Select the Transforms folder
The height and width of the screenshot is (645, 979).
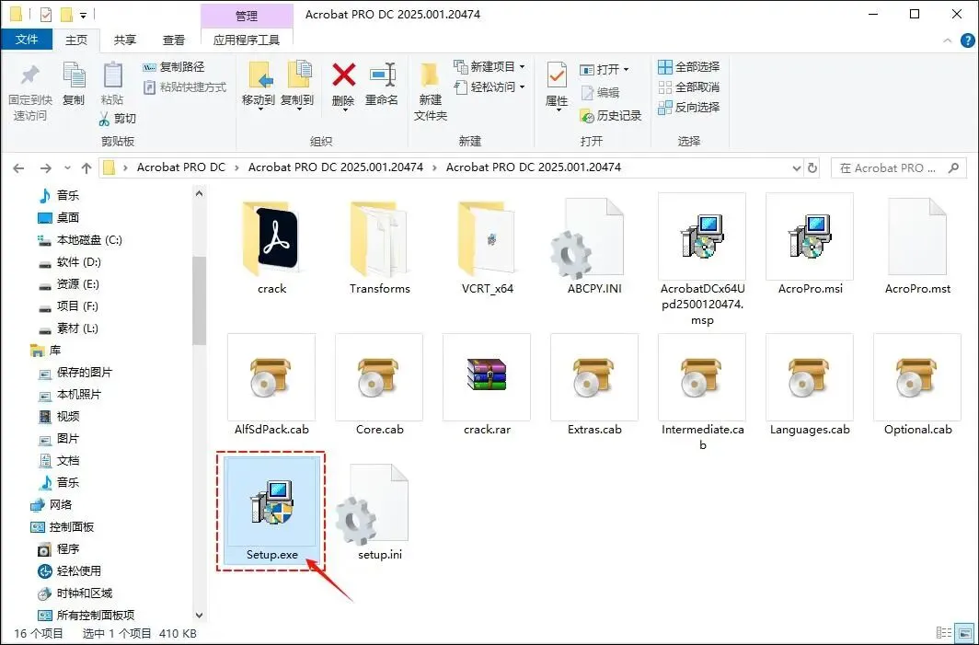click(x=380, y=247)
